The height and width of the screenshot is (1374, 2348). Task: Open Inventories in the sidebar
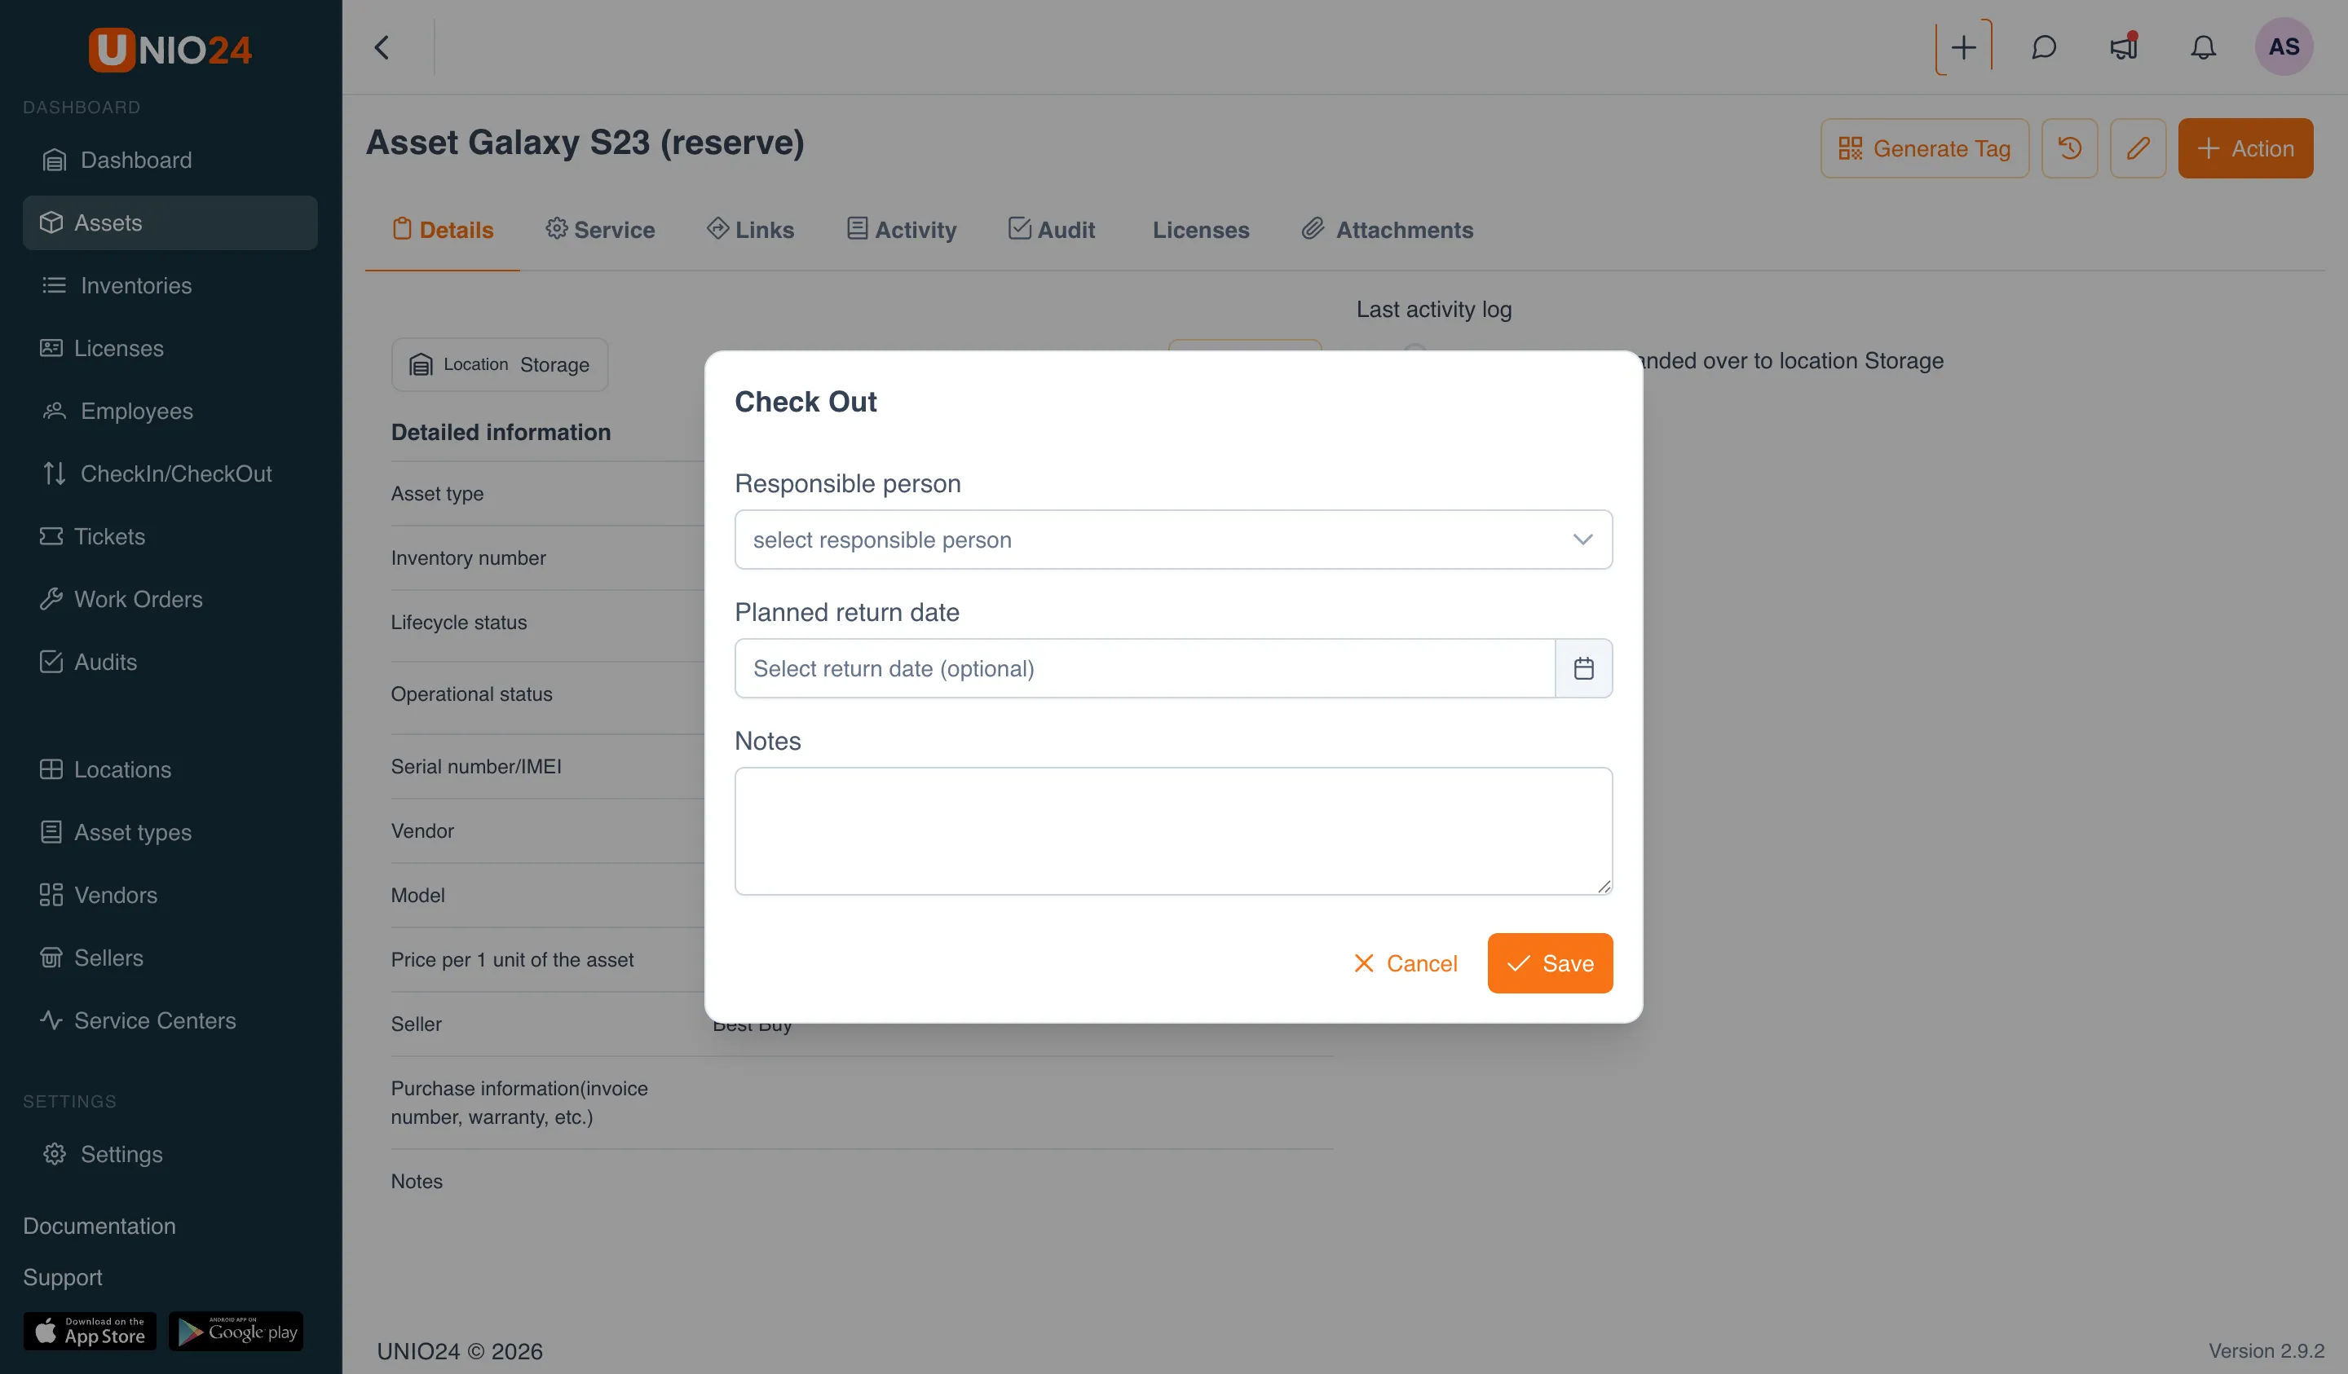170,285
